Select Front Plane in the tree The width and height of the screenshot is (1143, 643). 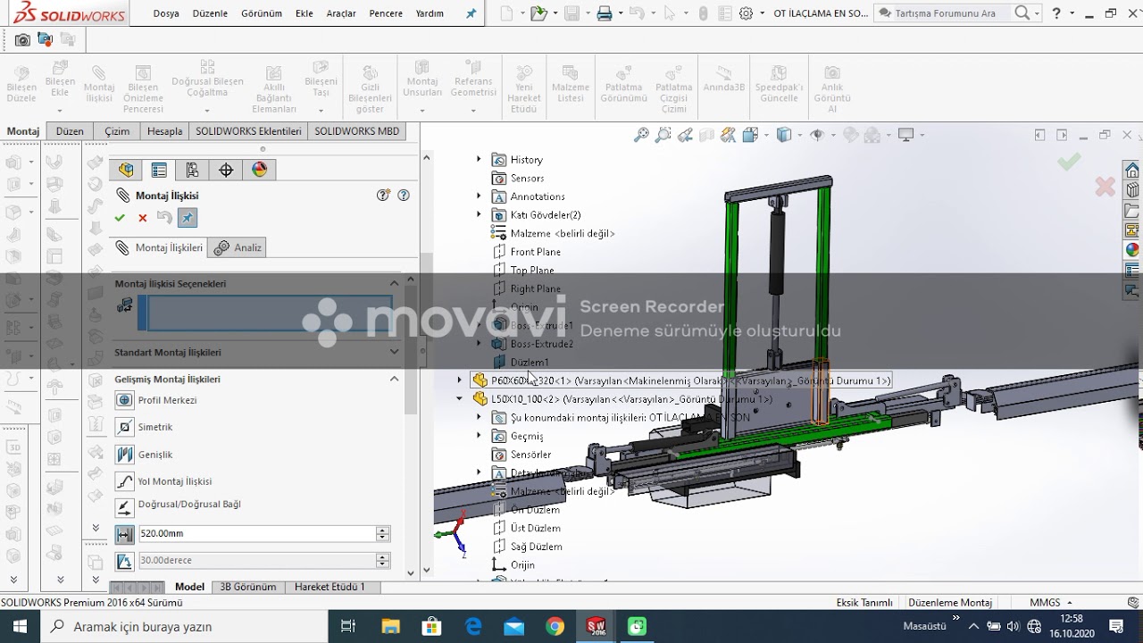tap(535, 252)
